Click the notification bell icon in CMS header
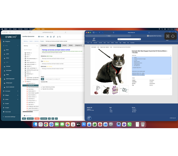This screenshot has height=156, width=178. [x=57, y=37]
